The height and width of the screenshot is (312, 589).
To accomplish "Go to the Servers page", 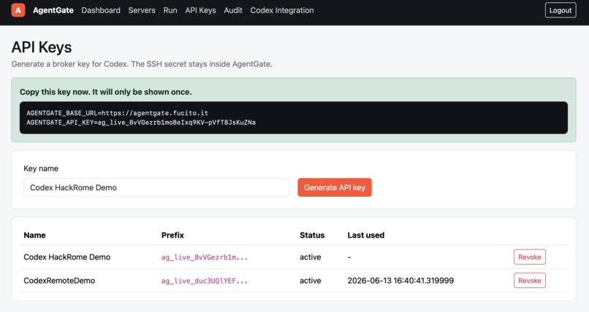I will click(x=142, y=10).
